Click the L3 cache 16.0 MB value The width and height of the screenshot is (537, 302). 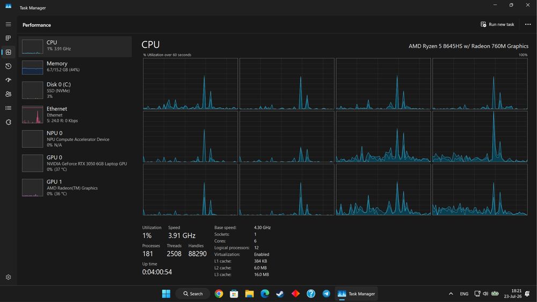tap(262, 275)
